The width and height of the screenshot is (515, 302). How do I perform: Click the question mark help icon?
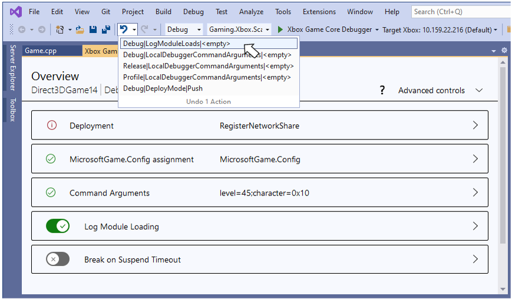(x=382, y=90)
